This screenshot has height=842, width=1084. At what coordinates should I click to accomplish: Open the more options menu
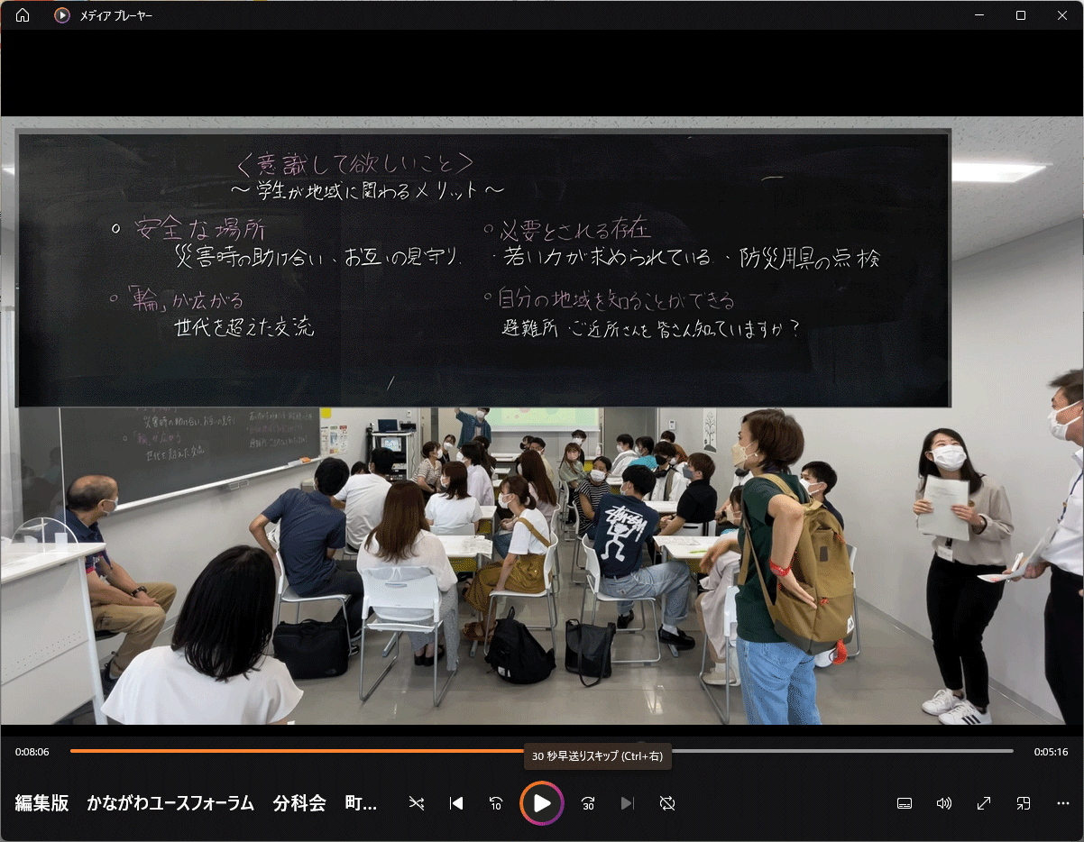point(1062,803)
